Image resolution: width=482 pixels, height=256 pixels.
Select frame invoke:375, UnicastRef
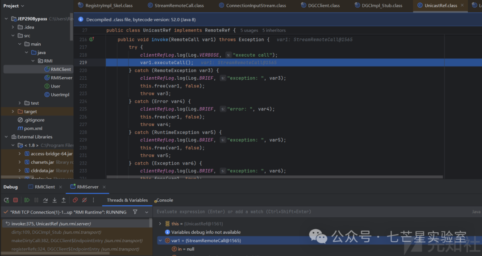pos(76,224)
